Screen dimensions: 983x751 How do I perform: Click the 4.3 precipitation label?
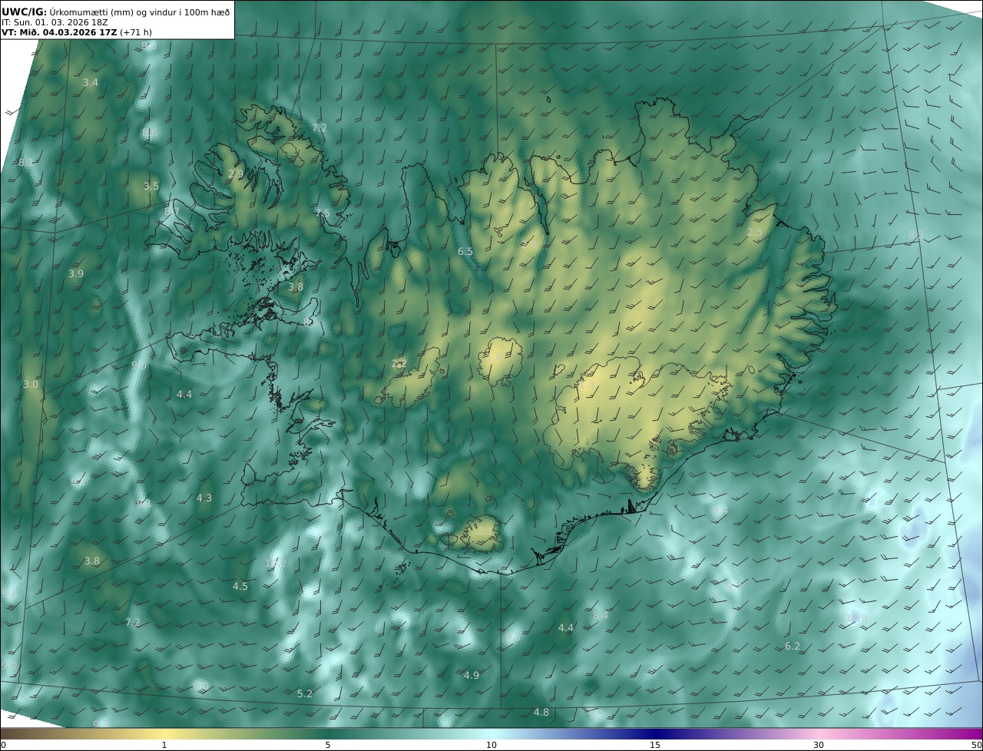pyautogui.click(x=204, y=498)
